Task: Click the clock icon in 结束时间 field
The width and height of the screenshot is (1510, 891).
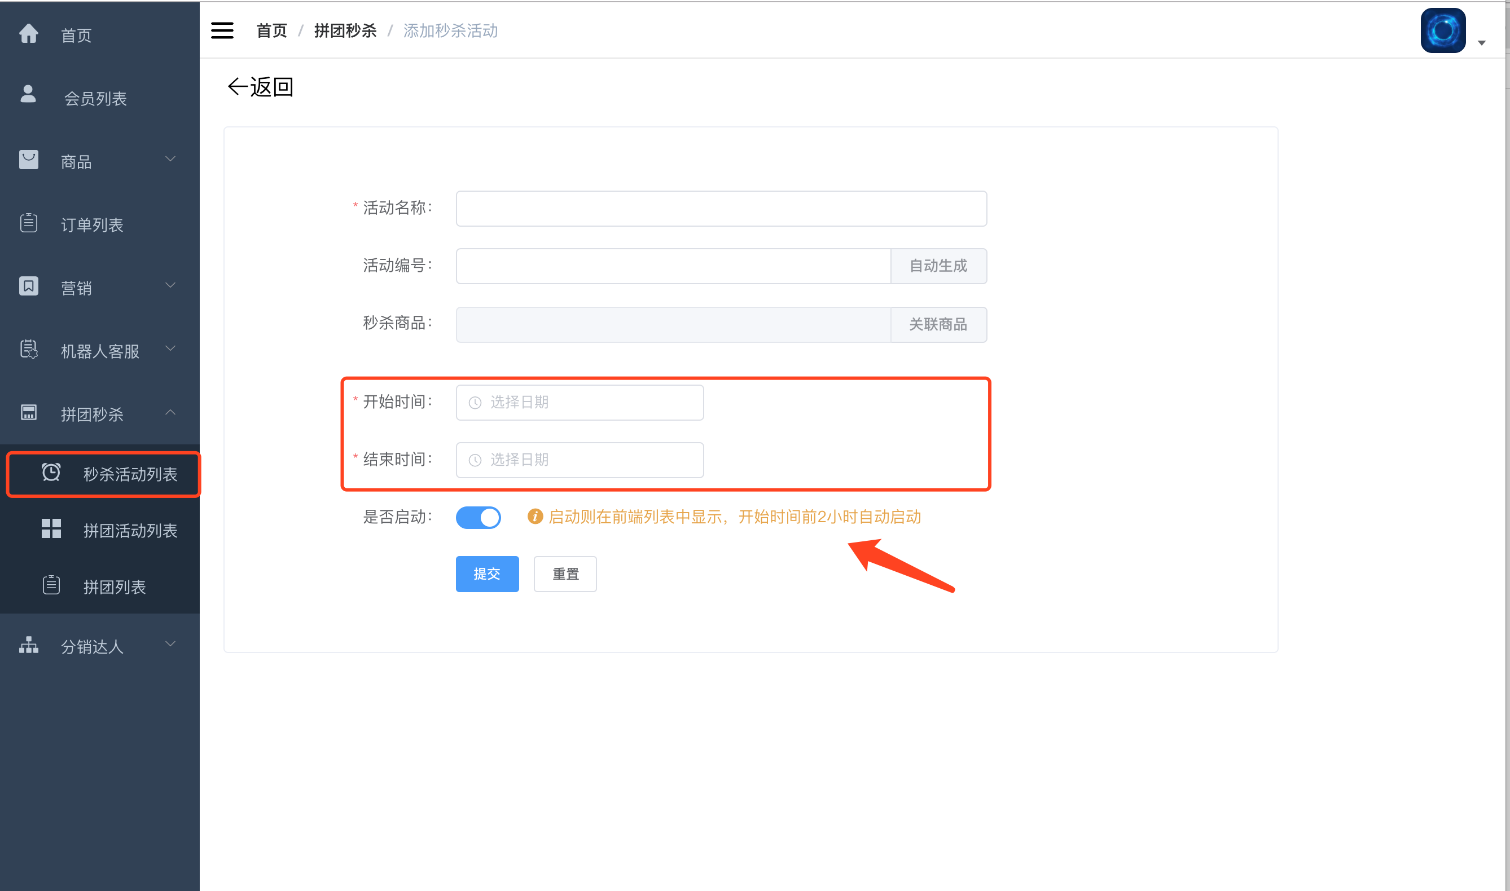Action: click(x=475, y=461)
